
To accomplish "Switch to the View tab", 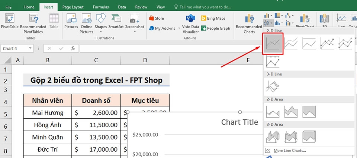I will click(161, 7).
